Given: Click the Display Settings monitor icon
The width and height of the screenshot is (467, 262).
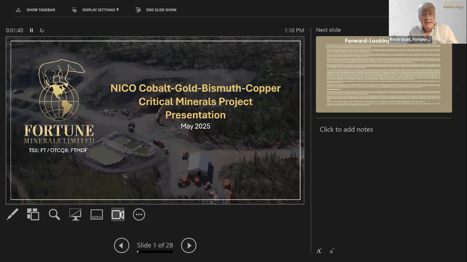Looking at the screenshot, I should [74, 10].
